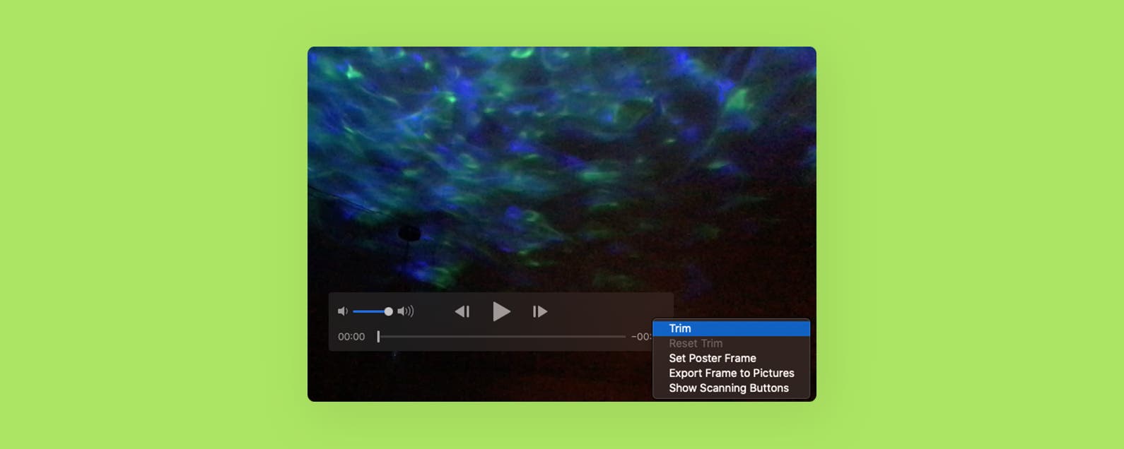The image size is (1124, 449).
Task: Click the volume slider handle
Action: coord(388,311)
